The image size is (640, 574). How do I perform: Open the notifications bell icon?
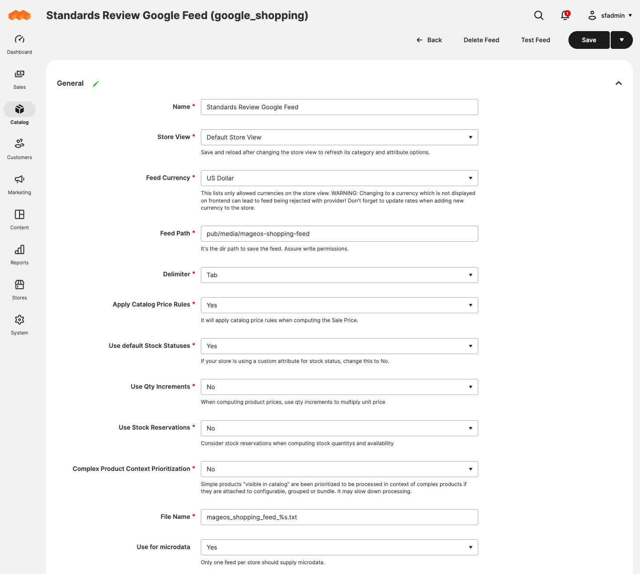[565, 16]
